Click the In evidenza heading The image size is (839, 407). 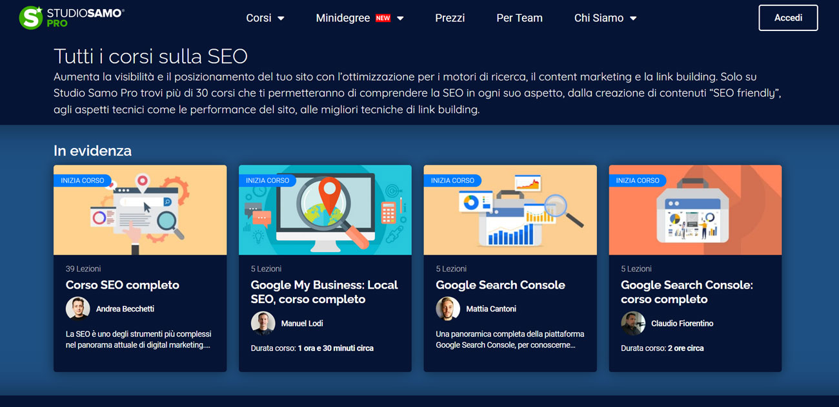92,151
